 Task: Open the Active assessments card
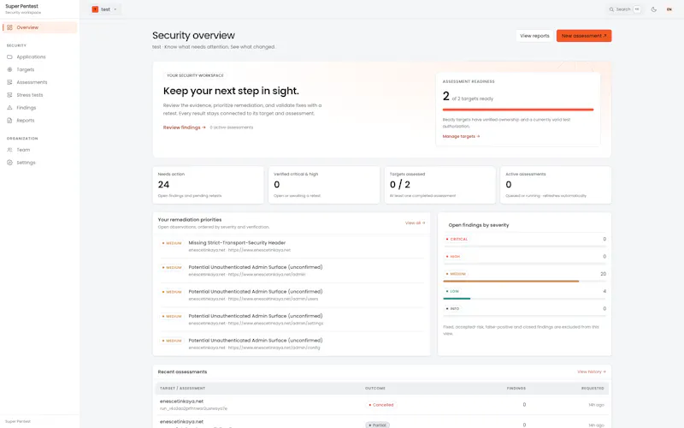click(556, 185)
